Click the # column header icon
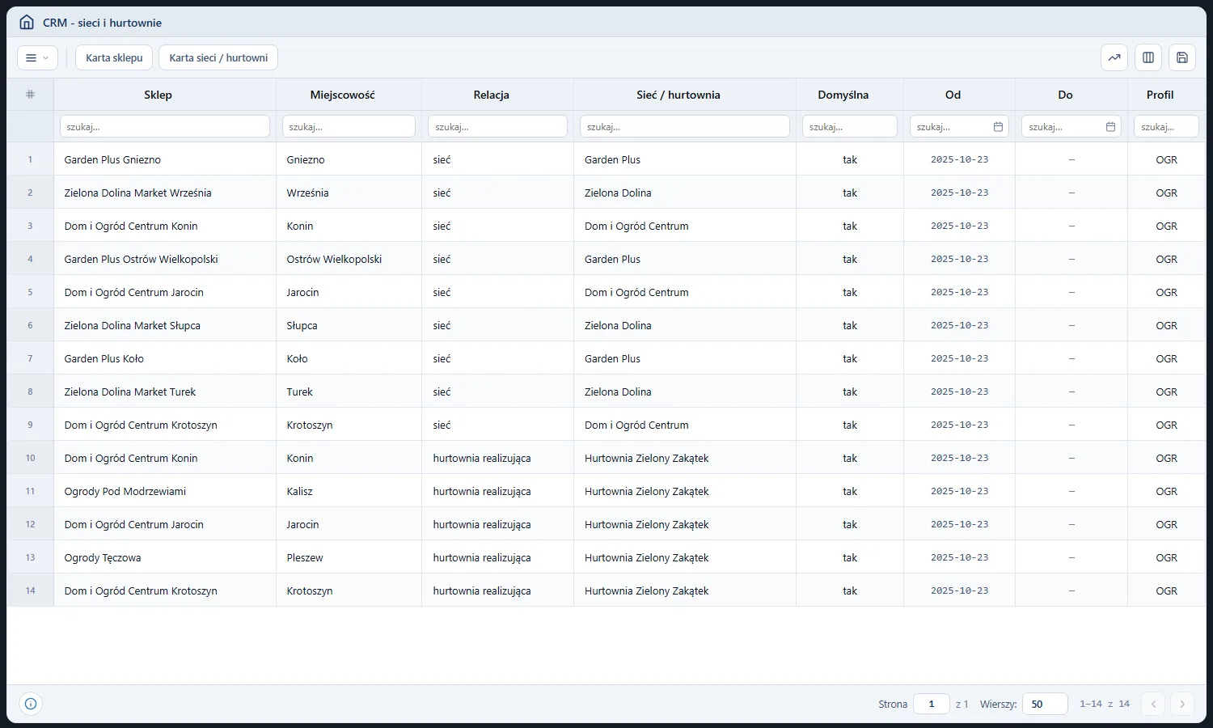The width and height of the screenshot is (1213, 728). pos(30,95)
